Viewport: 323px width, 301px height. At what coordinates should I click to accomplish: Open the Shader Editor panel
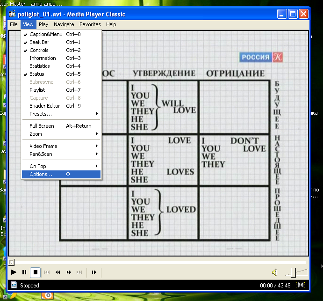pos(61,106)
